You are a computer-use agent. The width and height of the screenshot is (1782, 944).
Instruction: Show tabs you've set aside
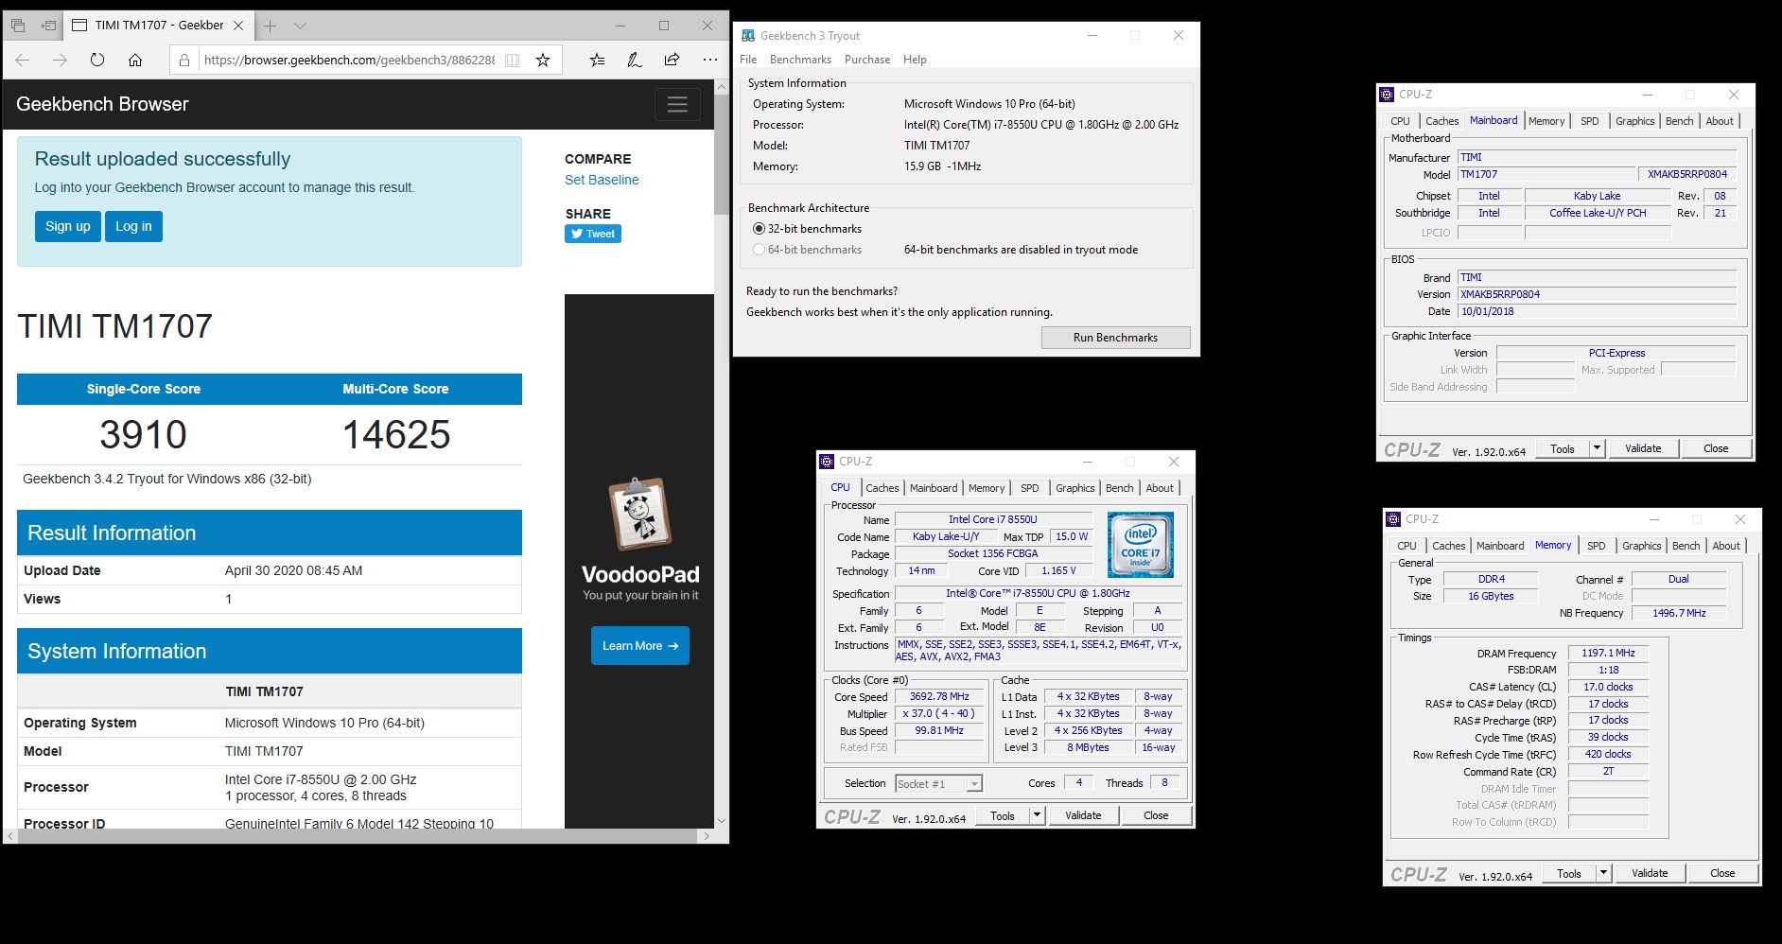pyautogui.click(x=18, y=26)
